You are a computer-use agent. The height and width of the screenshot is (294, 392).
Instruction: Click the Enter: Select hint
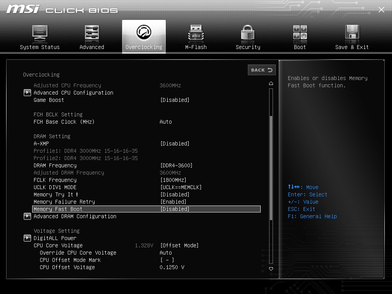pyautogui.click(x=307, y=194)
